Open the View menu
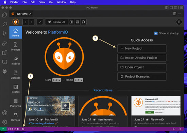Image resolution: width=187 pixels, height=133 pixels. coord(42,2)
